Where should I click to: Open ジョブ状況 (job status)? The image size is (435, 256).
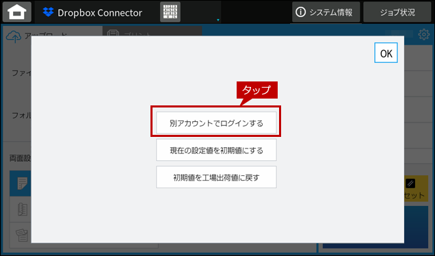pyautogui.click(x=397, y=12)
